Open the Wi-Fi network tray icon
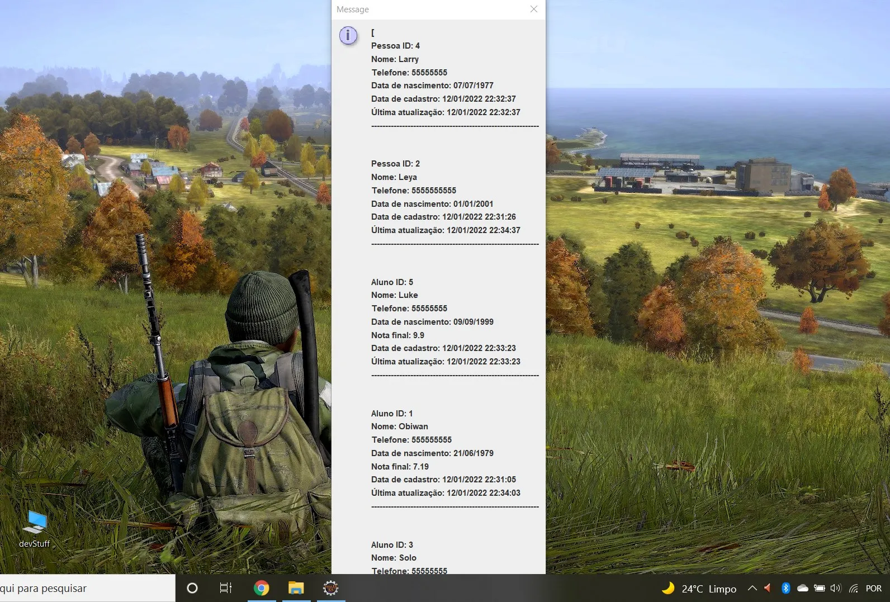This screenshot has height=602, width=890. [x=854, y=588]
